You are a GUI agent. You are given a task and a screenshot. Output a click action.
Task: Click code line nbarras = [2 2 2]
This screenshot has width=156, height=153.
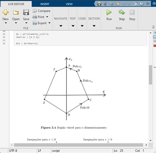coord(28,37)
